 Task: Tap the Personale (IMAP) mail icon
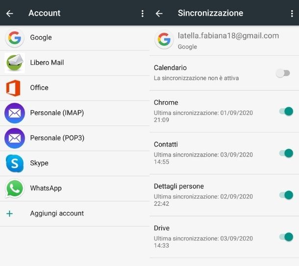(x=15, y=113)
